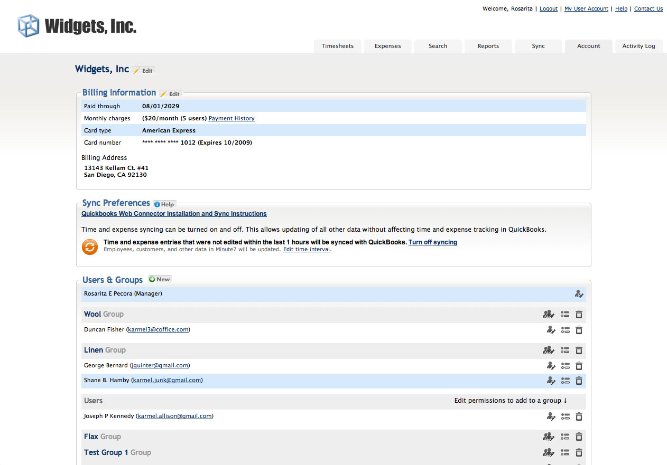Open permissions list icon for Test Group 1
Viewport: 667px width, 465px height.
(565, 452)
